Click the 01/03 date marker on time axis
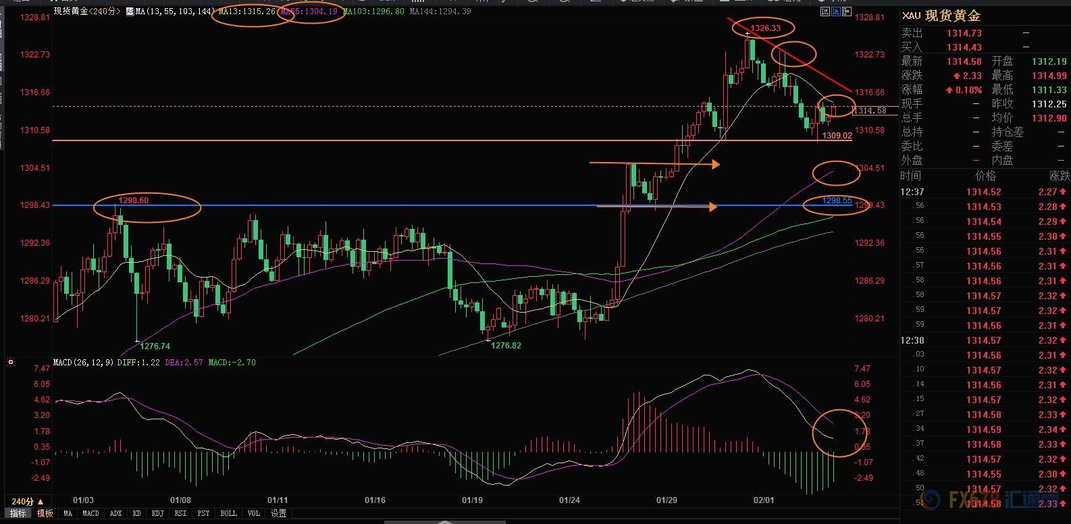Viewport: 1071px width, 524px height. coord(83,500)
